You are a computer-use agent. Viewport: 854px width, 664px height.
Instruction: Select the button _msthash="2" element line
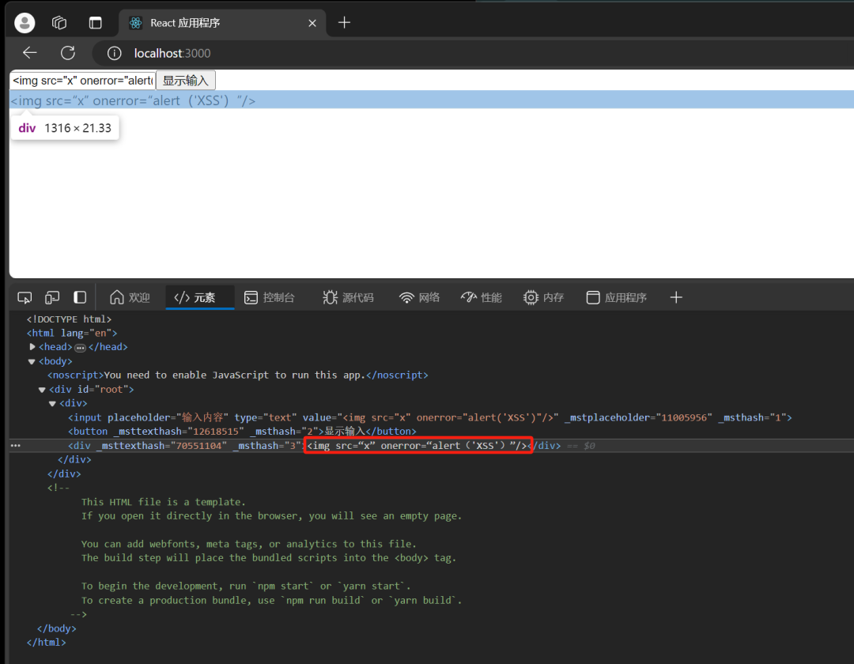click(x=242, y=431)
